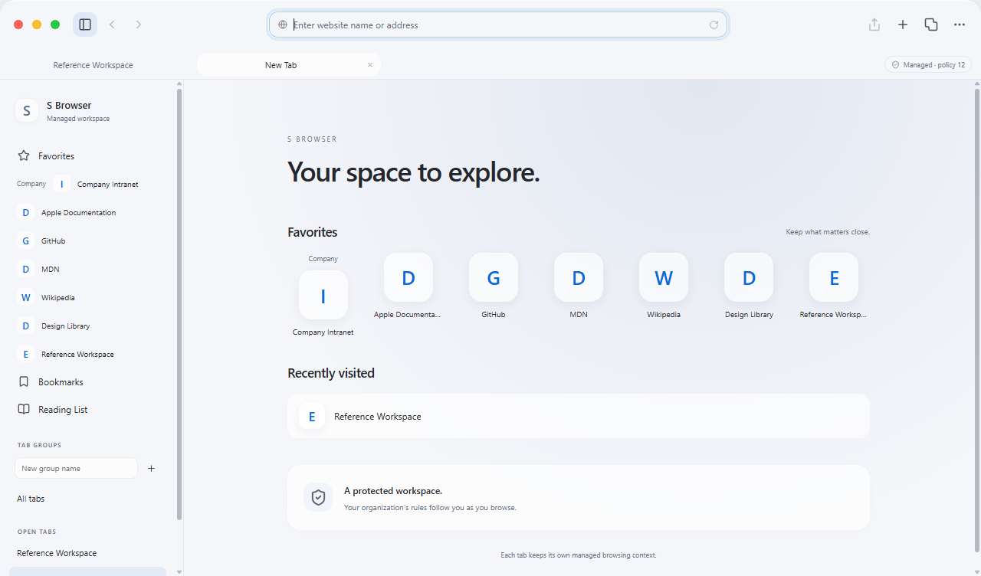The width and height of the screenshot is (981, 576).
Task: Open the three-dot more menu
Action: (x=960, y=25)
